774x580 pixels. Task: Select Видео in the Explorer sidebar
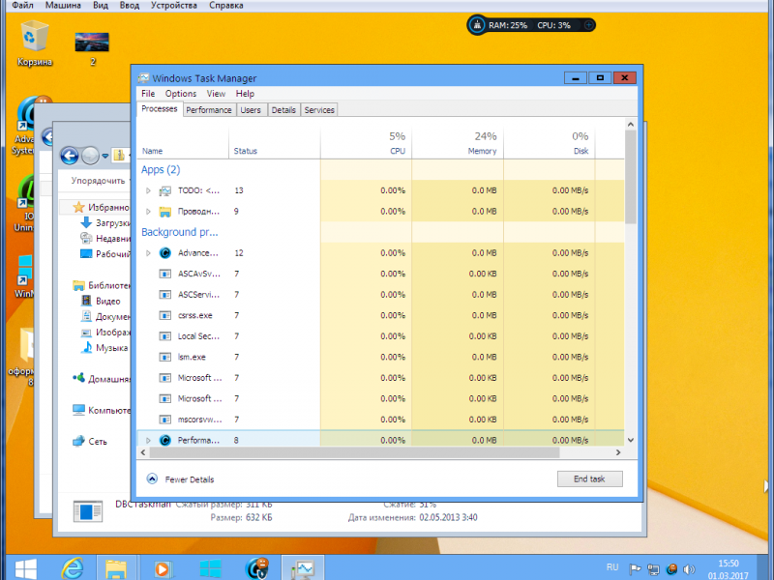point(107,301)
